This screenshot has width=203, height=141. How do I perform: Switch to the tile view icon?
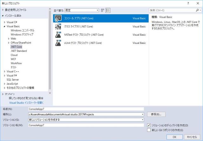pyautogui.click(x=102, y=10)
